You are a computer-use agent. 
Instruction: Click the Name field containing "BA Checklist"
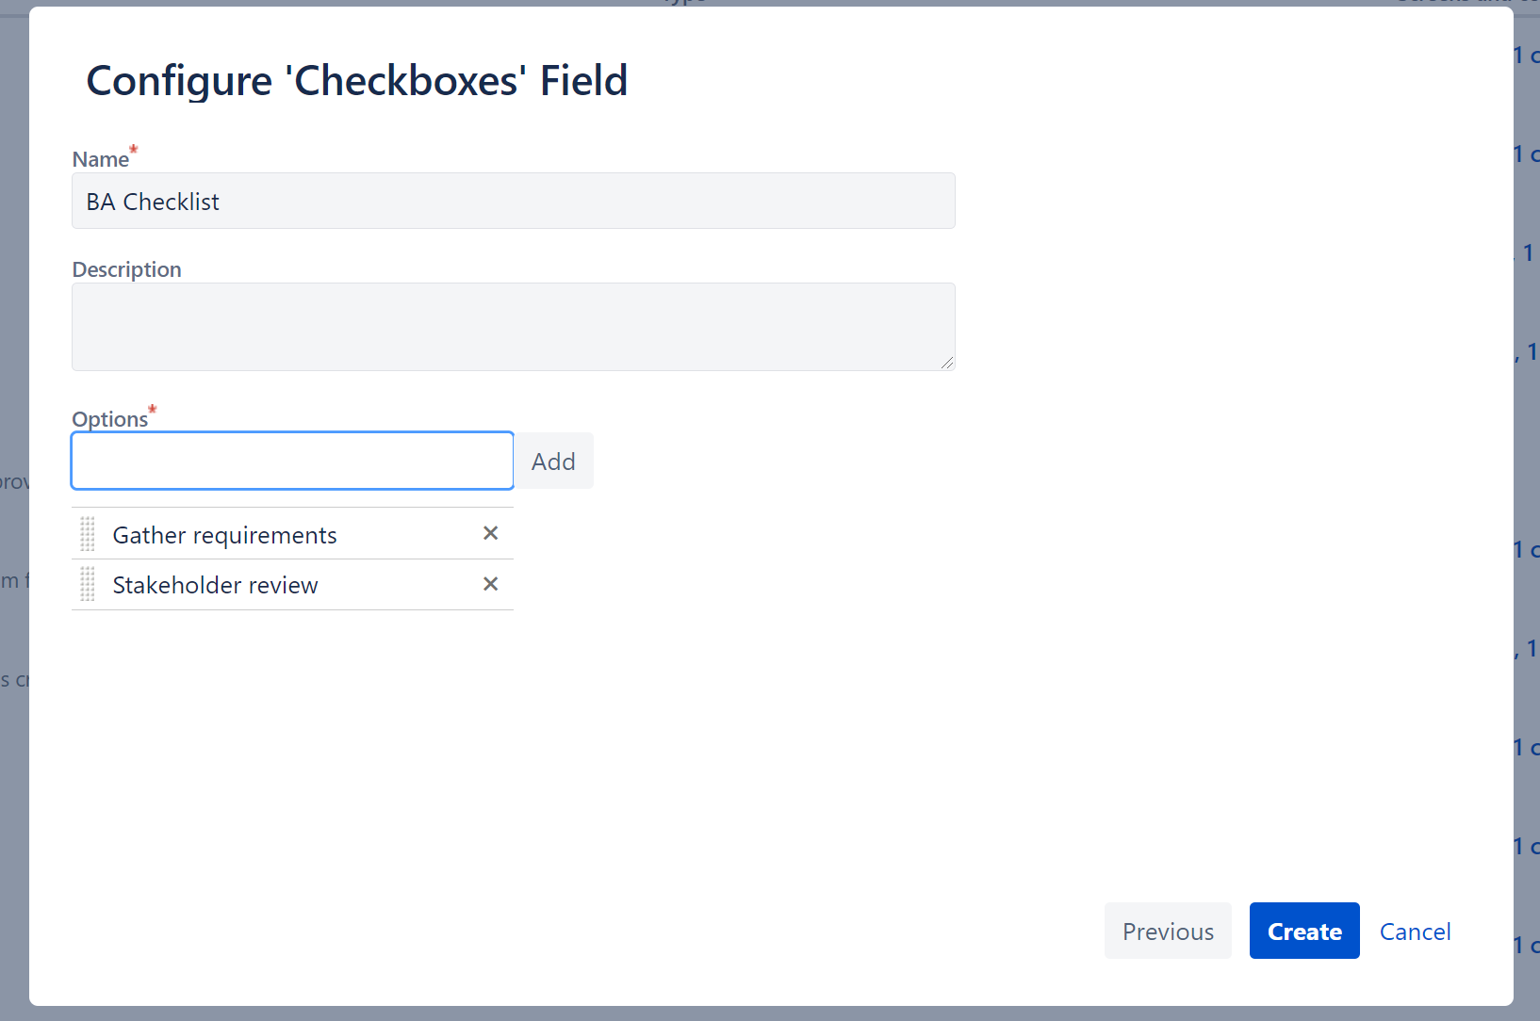click(x=514, y=201)
